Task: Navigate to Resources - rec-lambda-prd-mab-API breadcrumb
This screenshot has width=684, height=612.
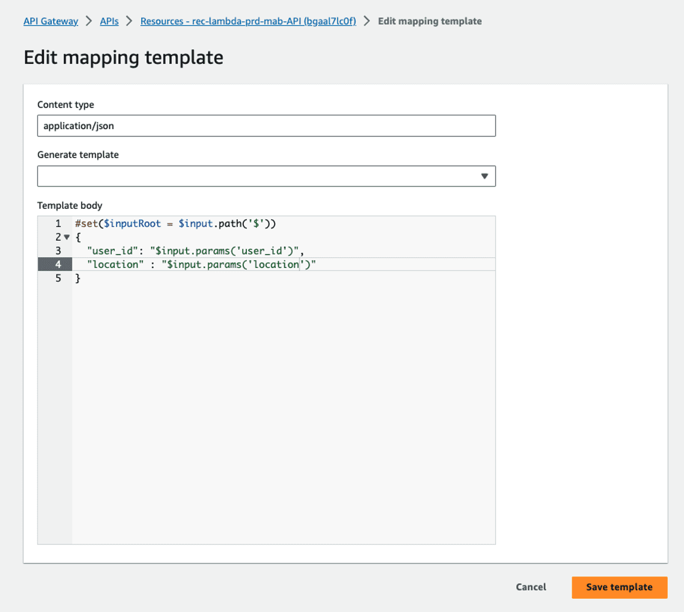Action: click(248, 21)
